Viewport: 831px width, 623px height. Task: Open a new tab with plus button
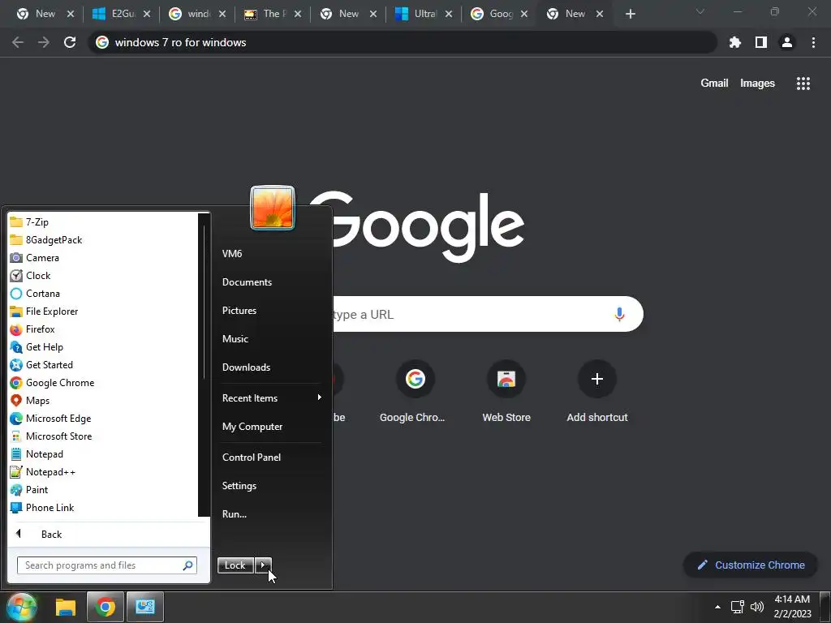(x=630, y=14)
